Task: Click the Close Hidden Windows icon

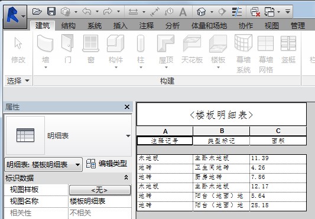Action: coord(255,12)
